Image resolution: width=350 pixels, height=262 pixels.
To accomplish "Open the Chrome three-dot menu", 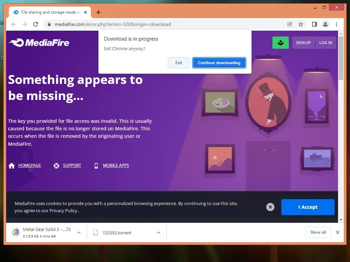I will click(336, 24).
